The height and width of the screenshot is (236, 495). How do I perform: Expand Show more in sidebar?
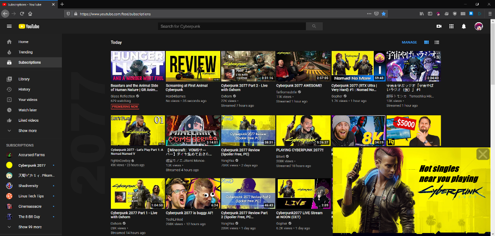[x=31, y=131]
